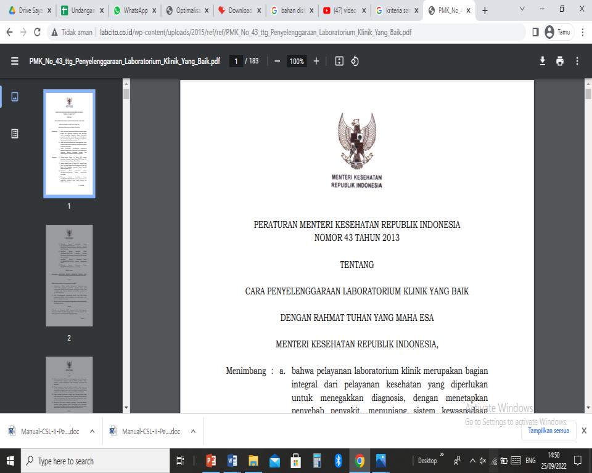Click ENG language indicator
The height and width of the screenshot is (473, 592).
[530, 461]
